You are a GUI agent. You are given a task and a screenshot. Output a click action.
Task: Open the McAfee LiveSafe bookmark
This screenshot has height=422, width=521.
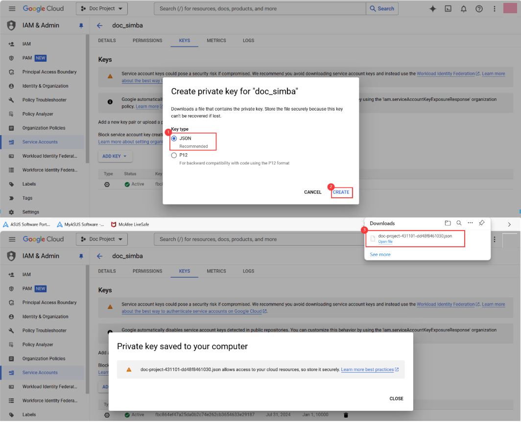tap(130, 225)
